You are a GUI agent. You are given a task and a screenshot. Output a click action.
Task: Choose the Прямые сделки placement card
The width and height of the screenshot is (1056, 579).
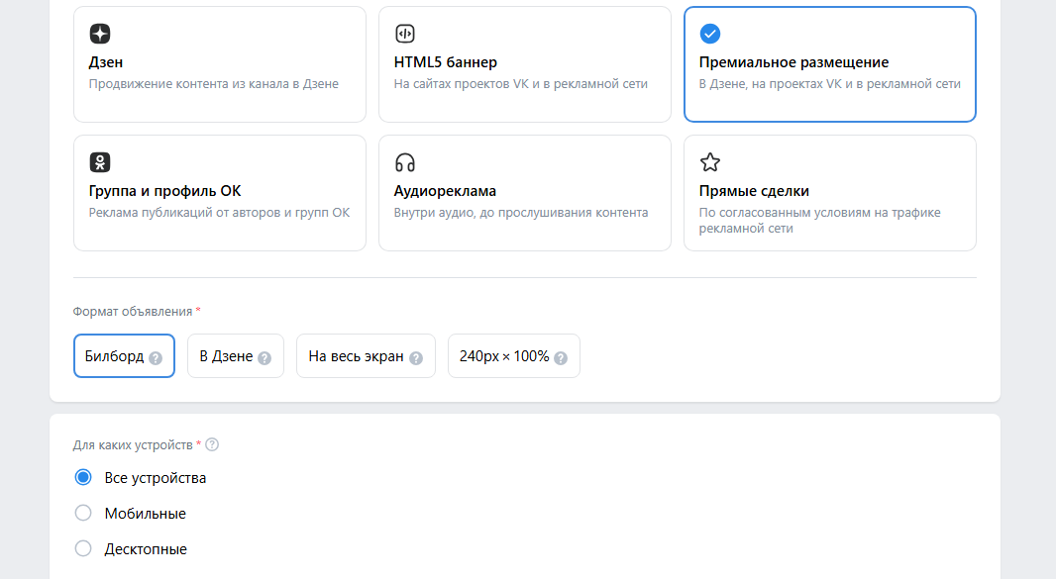click(830, 193)
